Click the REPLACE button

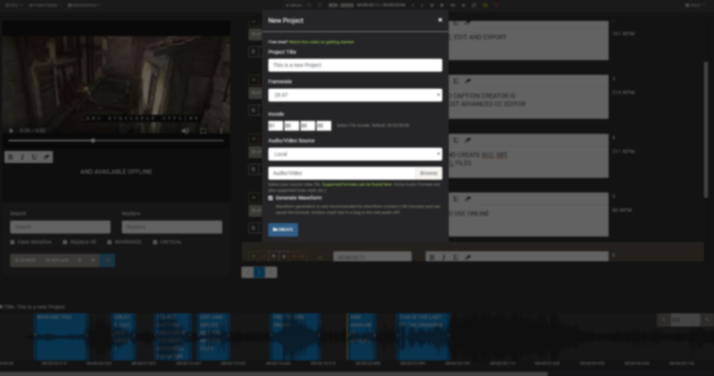57,260
